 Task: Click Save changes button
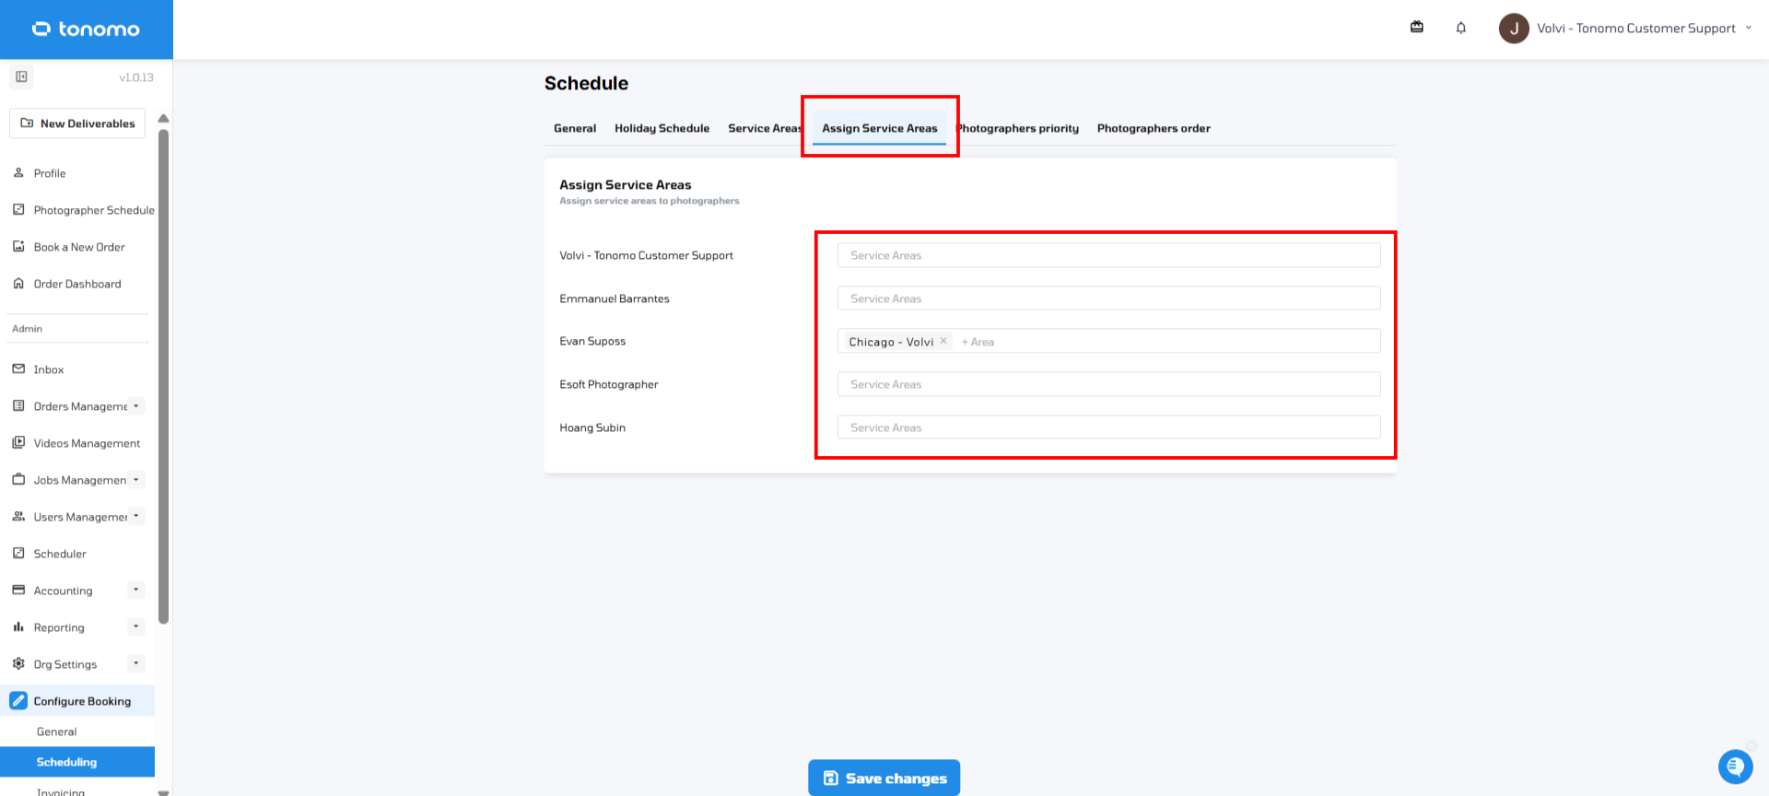884,778
